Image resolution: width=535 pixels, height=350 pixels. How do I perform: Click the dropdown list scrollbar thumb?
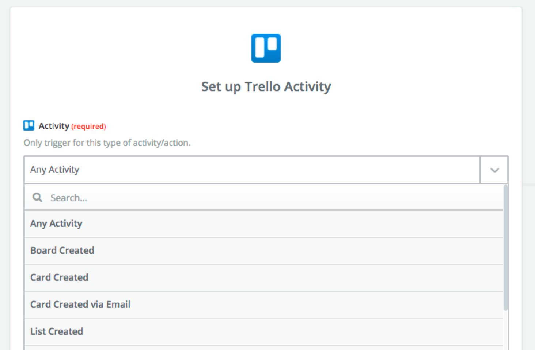(505, 248)
